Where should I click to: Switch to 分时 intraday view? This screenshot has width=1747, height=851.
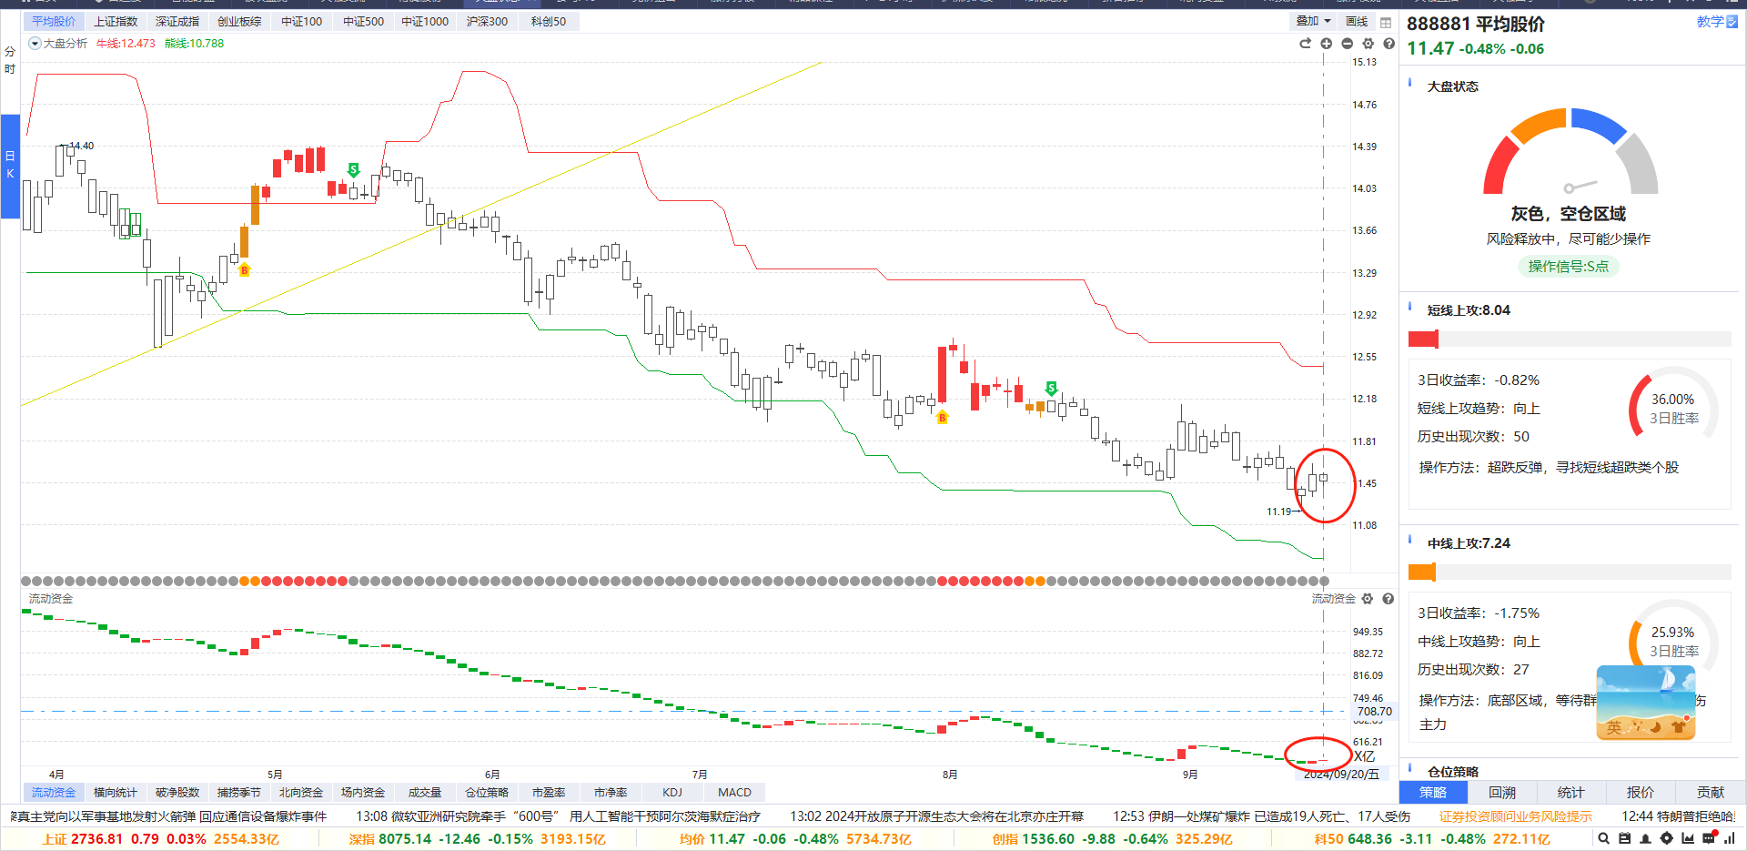click(x=10, y=60)
